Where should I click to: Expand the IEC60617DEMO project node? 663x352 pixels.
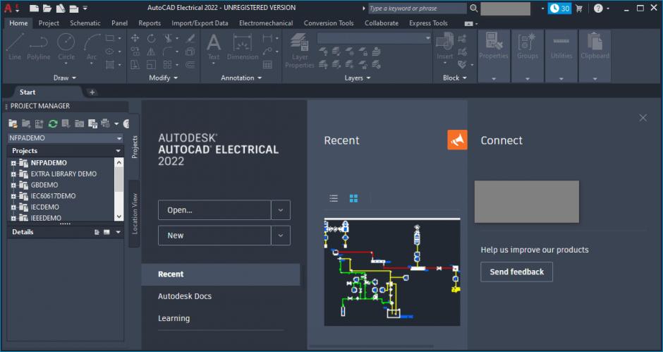pos(13,196)
